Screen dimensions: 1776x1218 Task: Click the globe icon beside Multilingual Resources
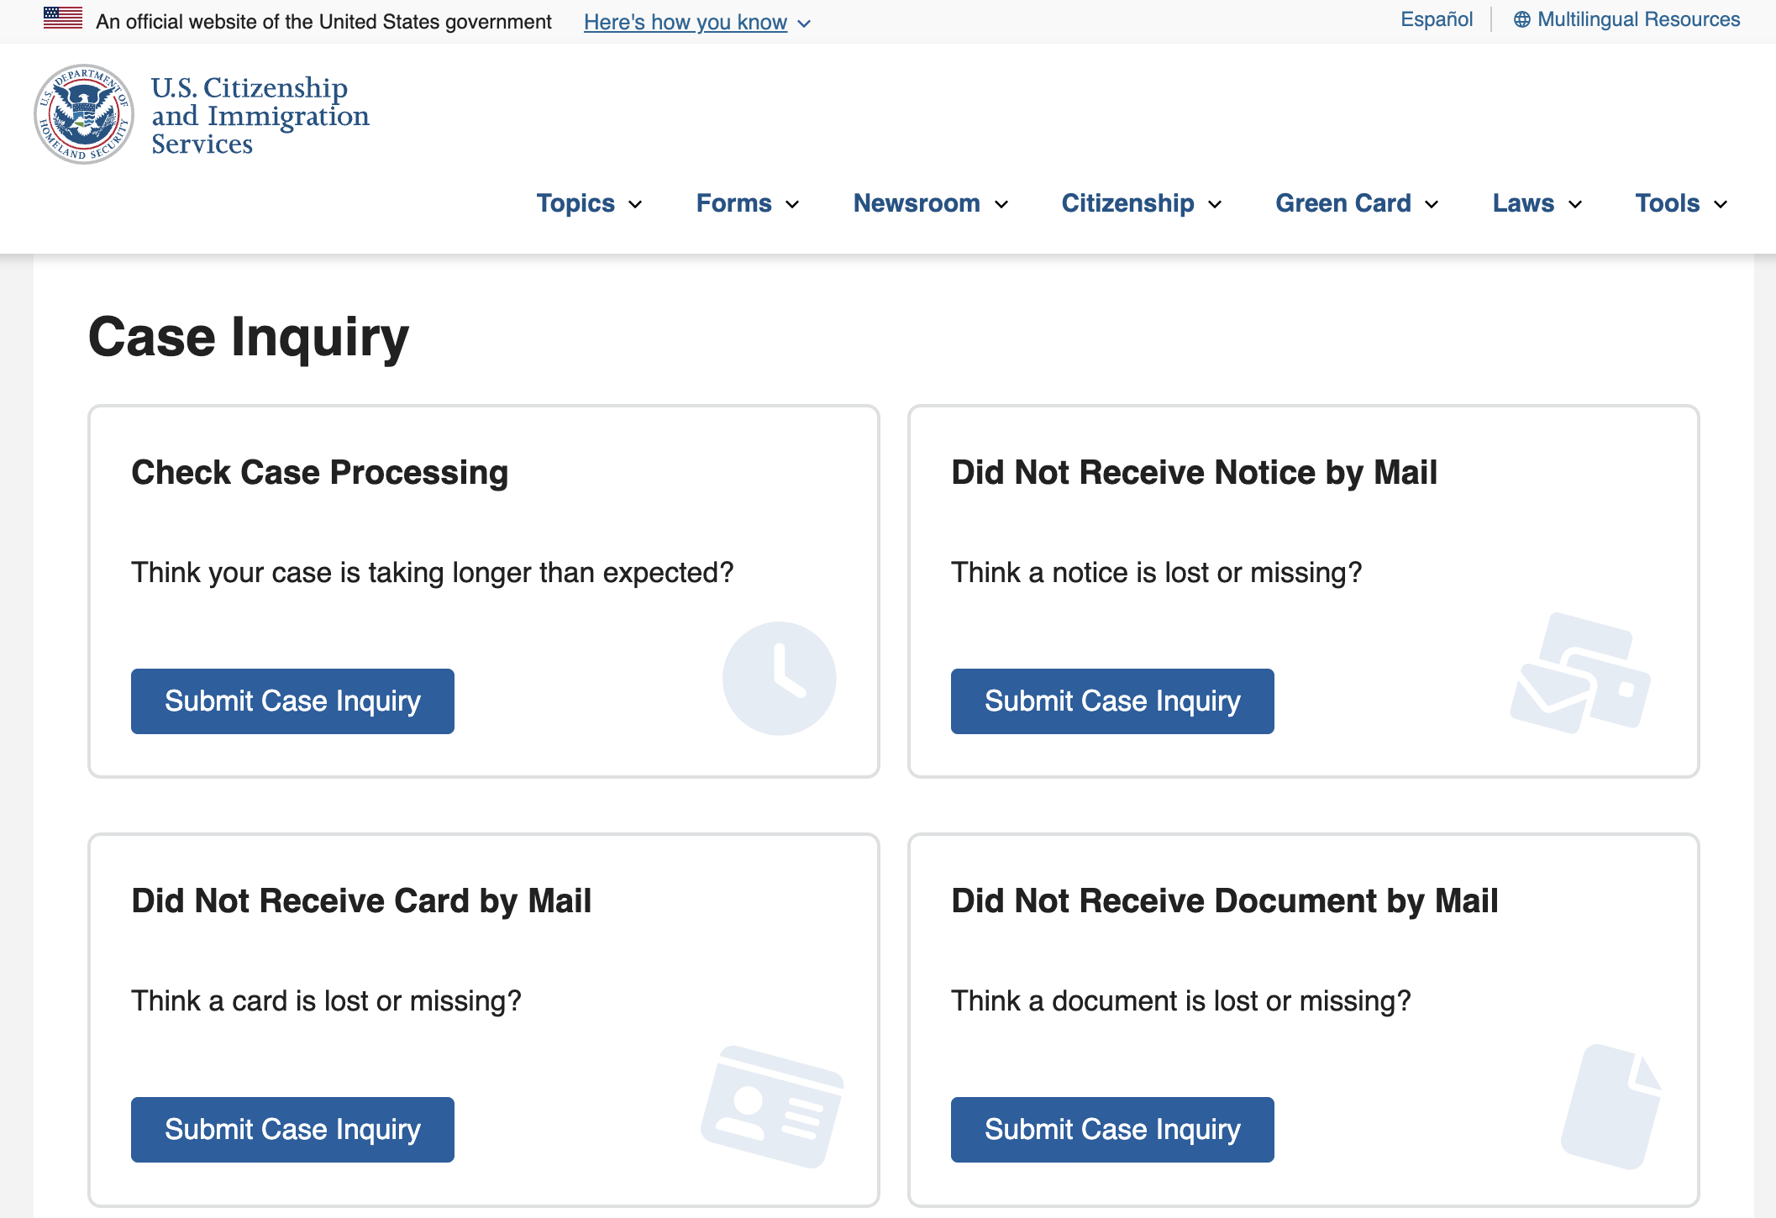1521,19
